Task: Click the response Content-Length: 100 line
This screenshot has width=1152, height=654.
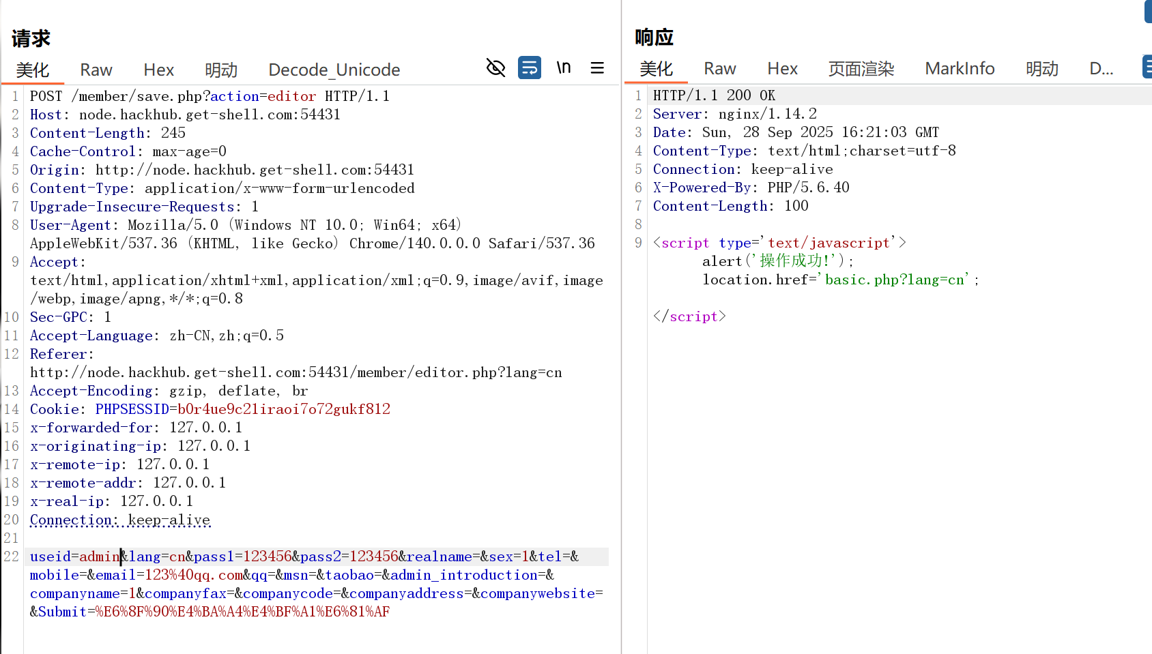Action: point(730,206)
